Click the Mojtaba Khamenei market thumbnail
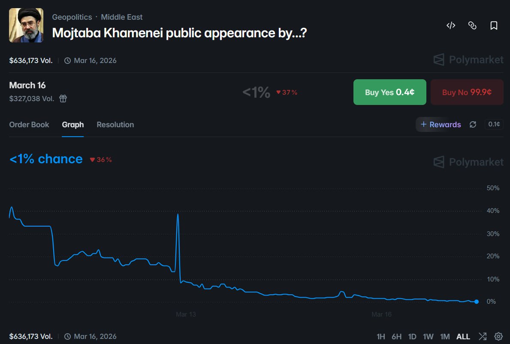Image resolution: width=510 pixels, height=344 pixels. coord(26,25)
